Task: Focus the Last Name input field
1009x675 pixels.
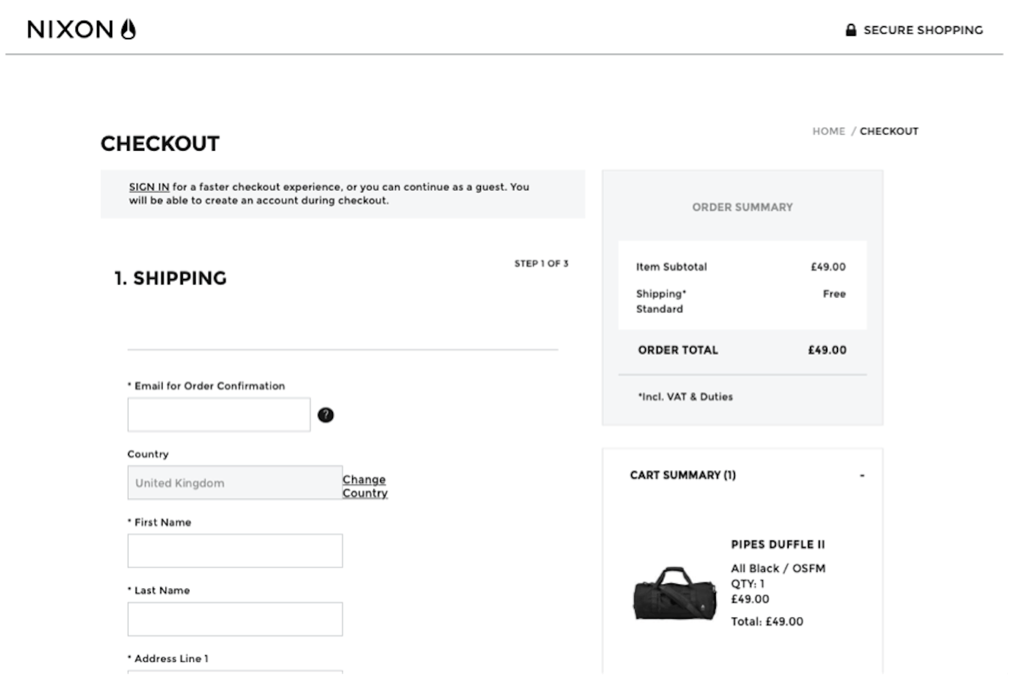Action: 235,619
